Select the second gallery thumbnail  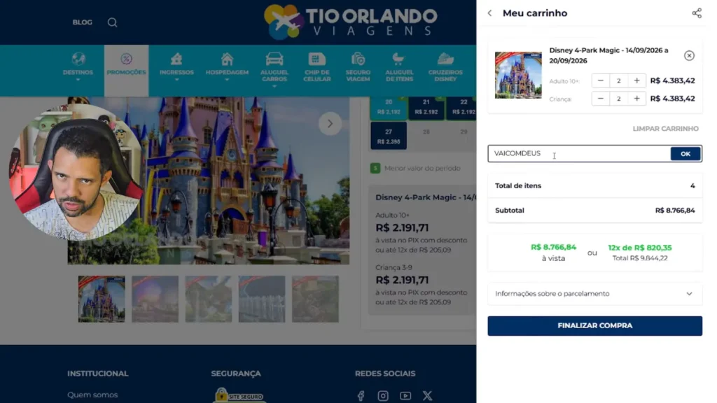pyautogui.click(x=155, y=299)
